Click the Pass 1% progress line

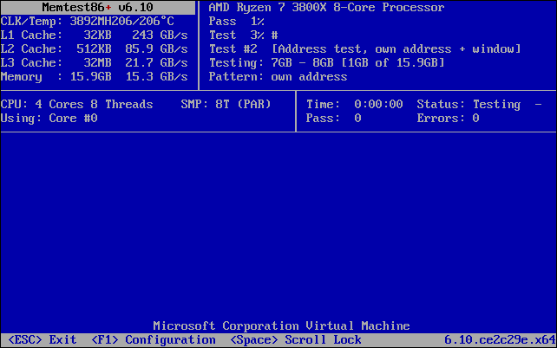[237, 22]
